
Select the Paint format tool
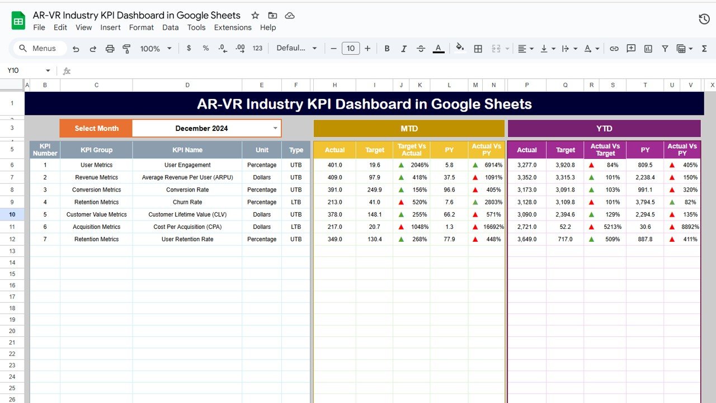(126, 49)
